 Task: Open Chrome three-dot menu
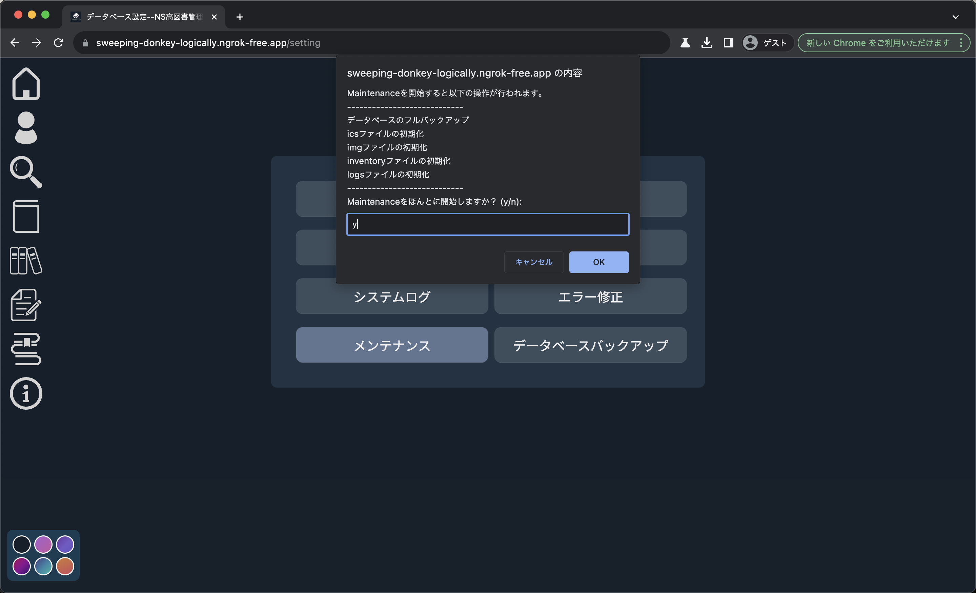point(961,43)
